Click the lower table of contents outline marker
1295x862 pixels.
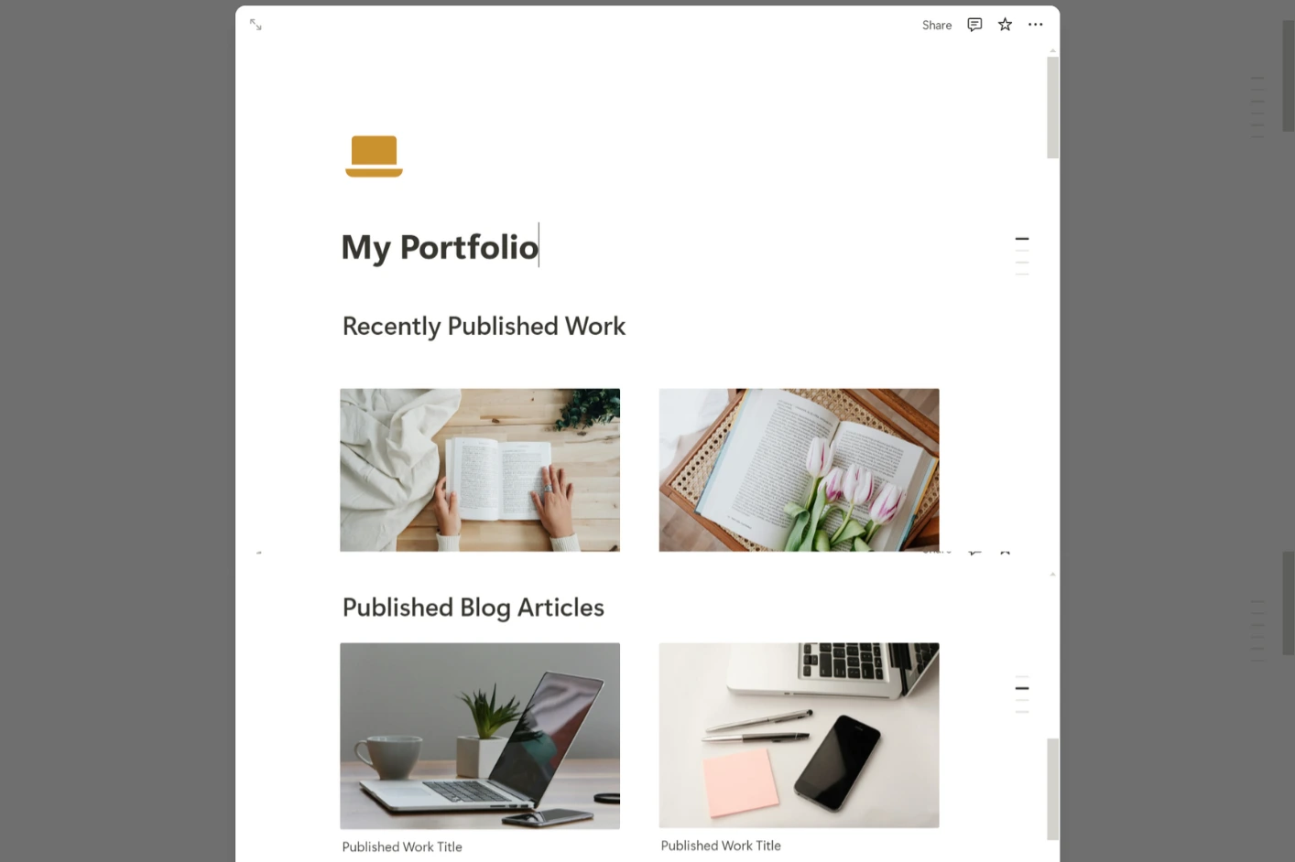1022,695
